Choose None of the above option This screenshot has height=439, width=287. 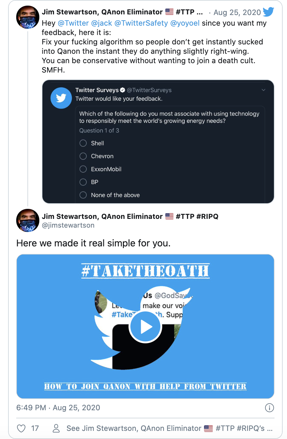point(83,195)
